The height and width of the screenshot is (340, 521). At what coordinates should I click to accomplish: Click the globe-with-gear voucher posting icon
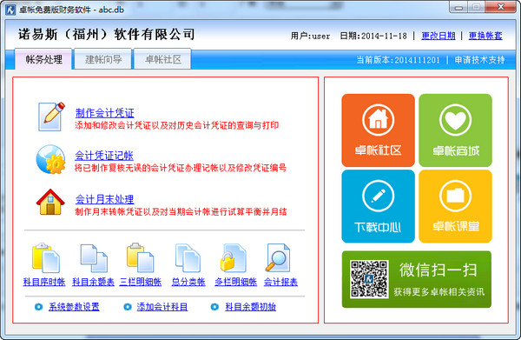[x=50, y=159]
